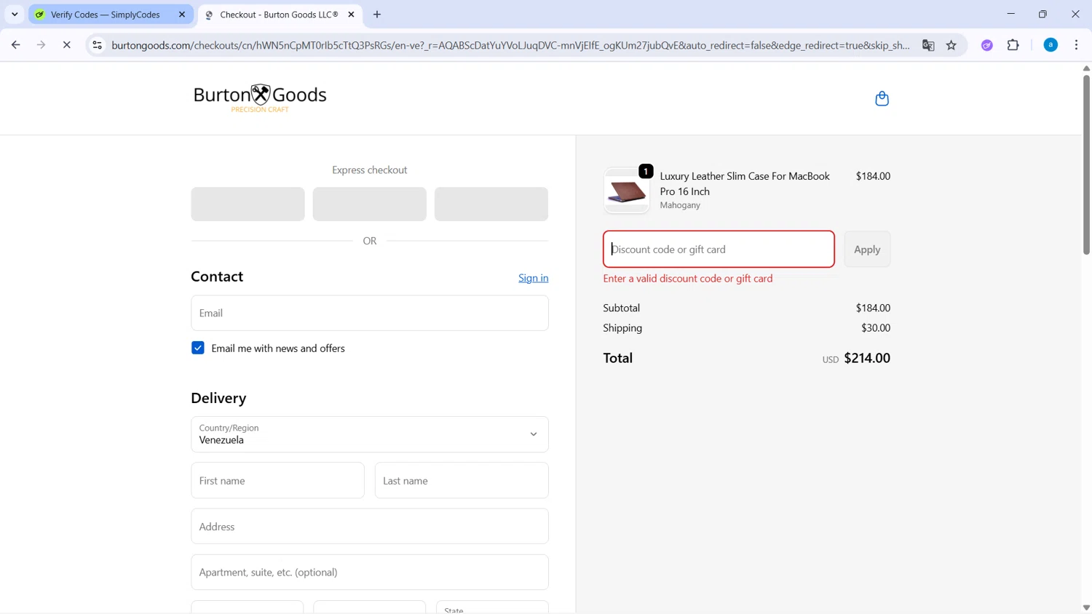Close the Verify Codes SimplyCodes tab

182,15
